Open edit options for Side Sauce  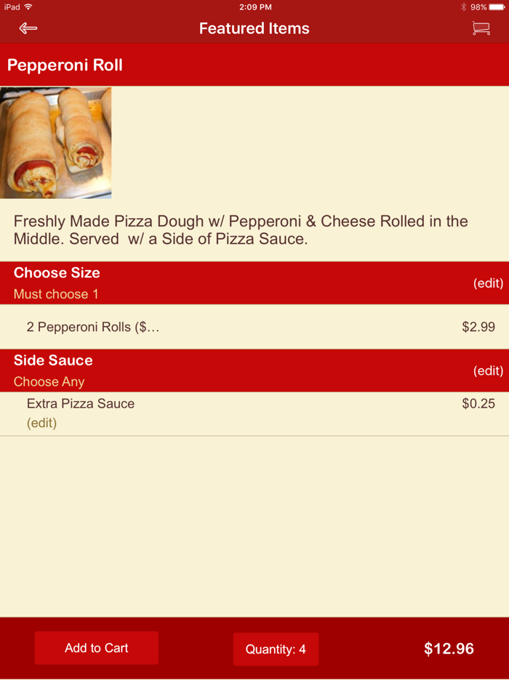[x=489, y=371]
